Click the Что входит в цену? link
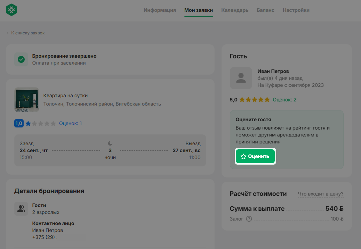This screenshot has width=361, height=249. tap(321, 194)
